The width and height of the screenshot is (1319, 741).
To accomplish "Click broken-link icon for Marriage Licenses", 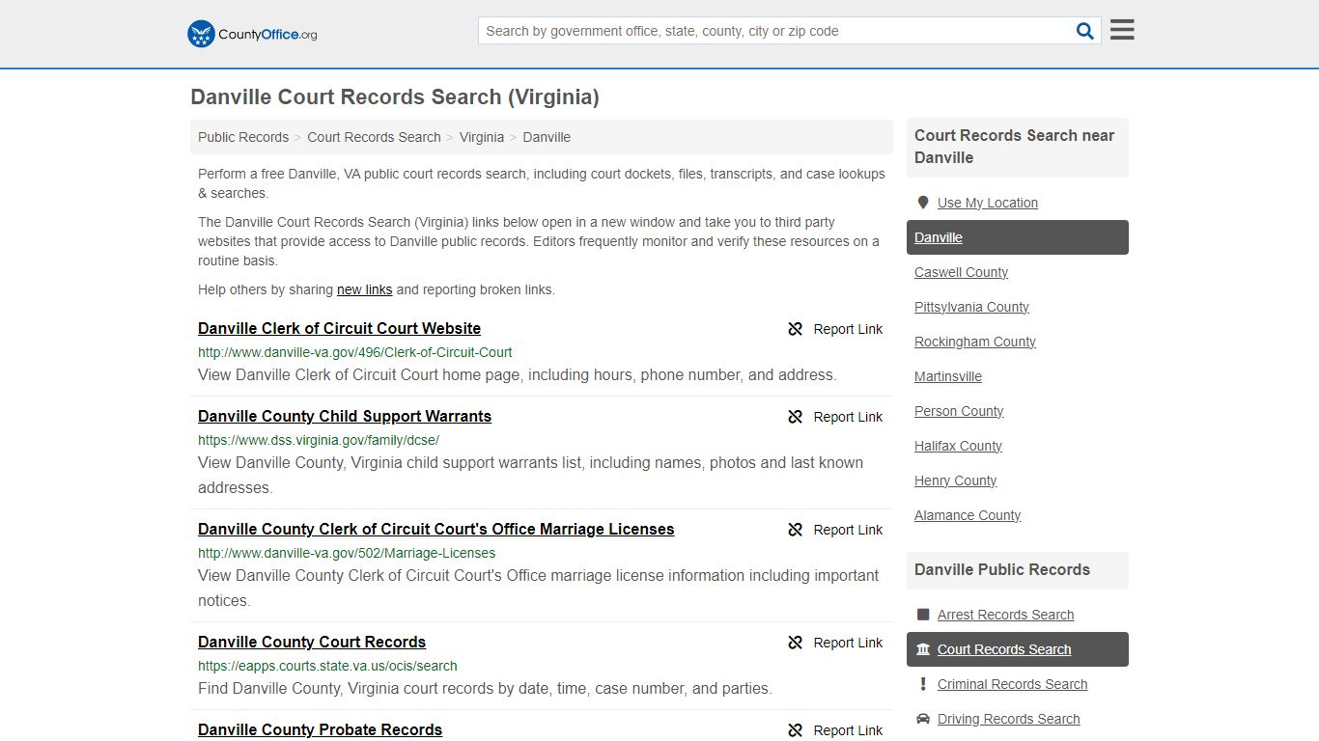I will click(795, 530).
